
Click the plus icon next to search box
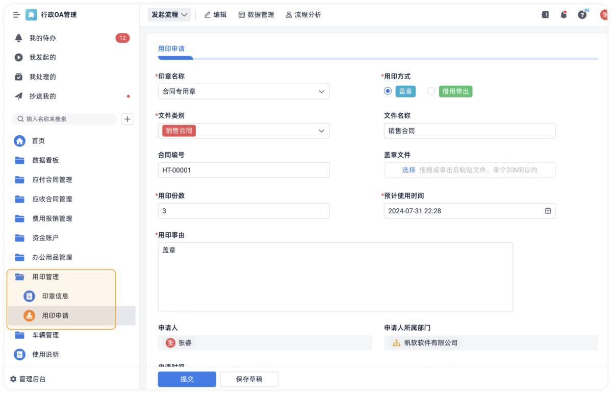tap(127, 119)
